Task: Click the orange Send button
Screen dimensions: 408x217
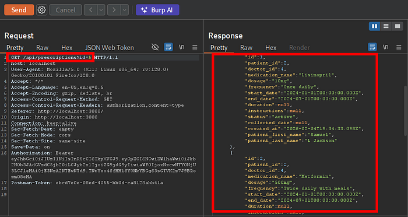Action: coord(19,10)
